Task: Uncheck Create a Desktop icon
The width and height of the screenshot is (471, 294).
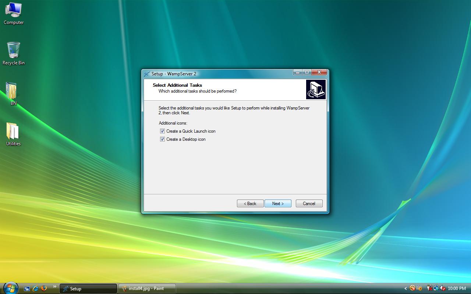Action: [x=162, y=139]
